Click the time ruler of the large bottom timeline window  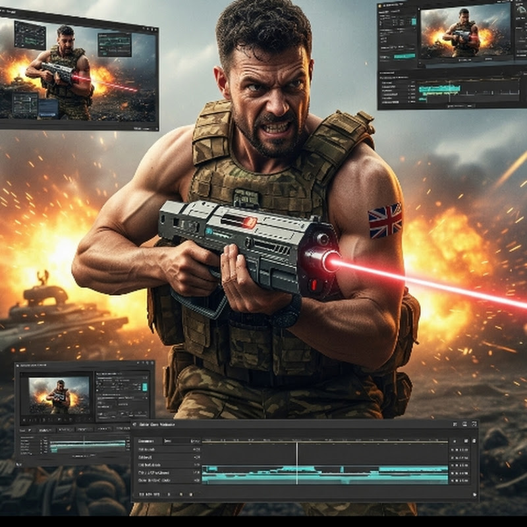click(x=325, y=441)
